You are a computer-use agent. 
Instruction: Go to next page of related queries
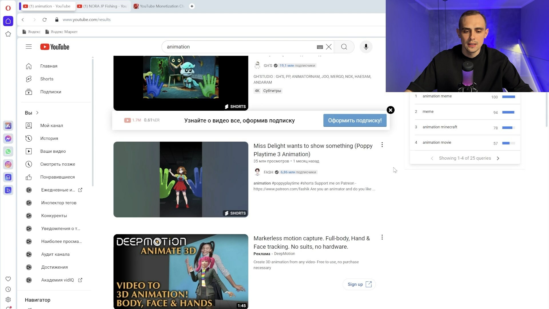[498, 159]
